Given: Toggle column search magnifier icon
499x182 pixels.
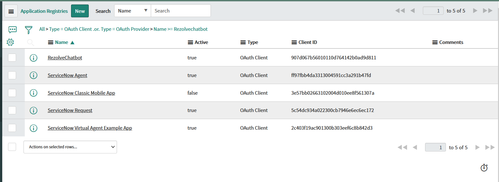Looking at the screenshot, I should [x=31, y=42].
